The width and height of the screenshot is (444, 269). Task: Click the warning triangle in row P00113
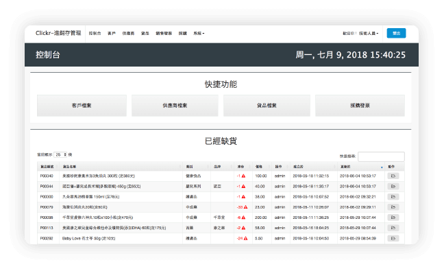(x=243, y=228)
